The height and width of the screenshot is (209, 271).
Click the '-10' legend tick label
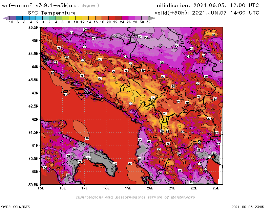pyautogui.click(x=10, y=22)
